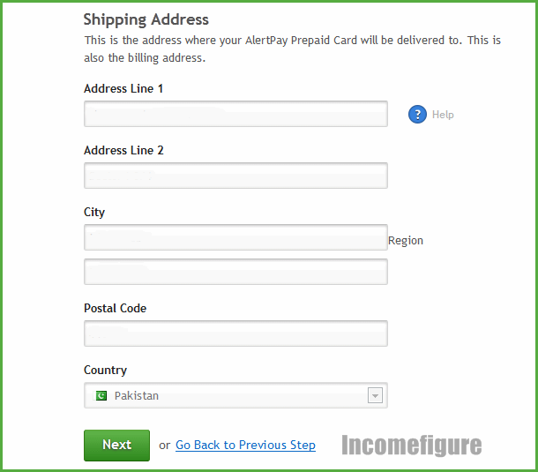Viewport: 538px width, 472px height.
Task: Open the Country dropdown arrow
Action: point(375,395)
